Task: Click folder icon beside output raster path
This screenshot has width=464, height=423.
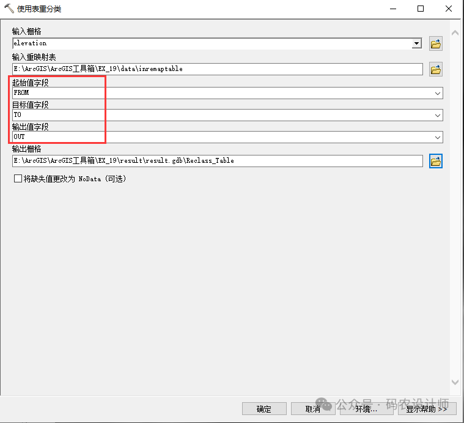Action: (x=435, y=161)
